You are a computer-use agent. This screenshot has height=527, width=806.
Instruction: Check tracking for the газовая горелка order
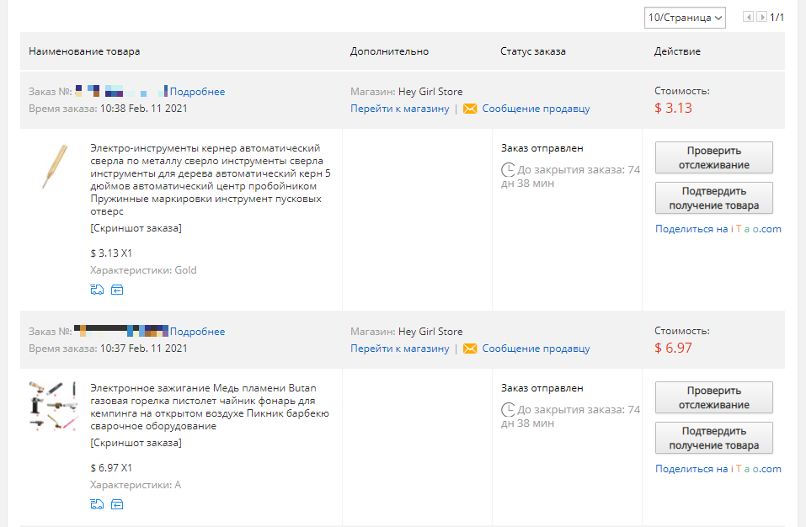[714, 397]
